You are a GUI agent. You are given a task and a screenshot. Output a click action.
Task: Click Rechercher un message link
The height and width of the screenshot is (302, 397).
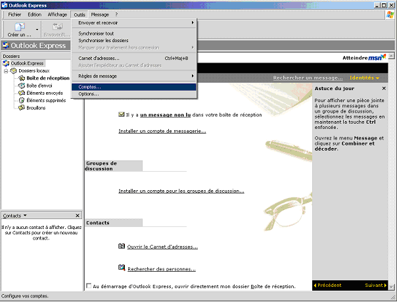tap(308, 78)
